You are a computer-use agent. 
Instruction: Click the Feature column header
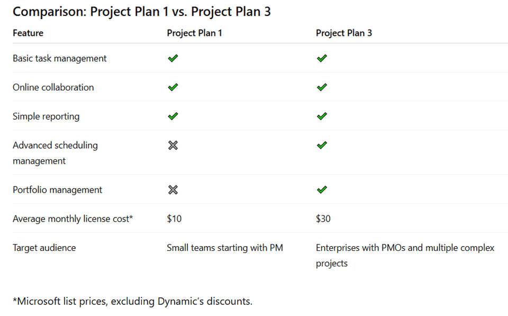[28, 33]
